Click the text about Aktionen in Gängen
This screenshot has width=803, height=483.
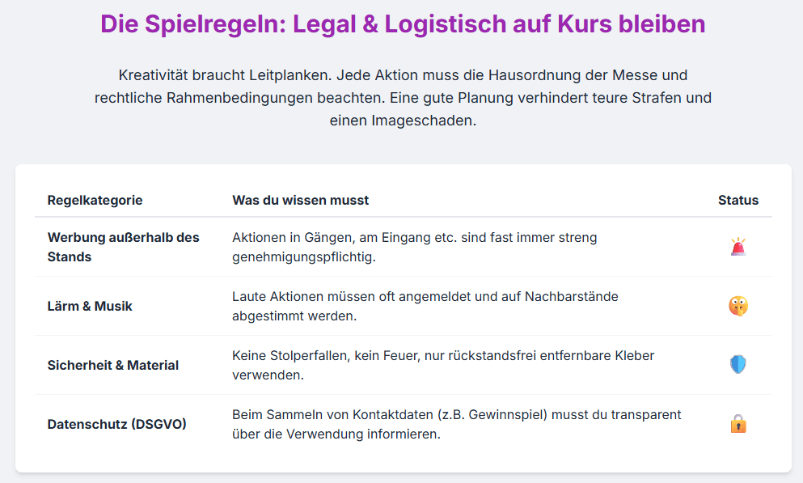point(414,238)
